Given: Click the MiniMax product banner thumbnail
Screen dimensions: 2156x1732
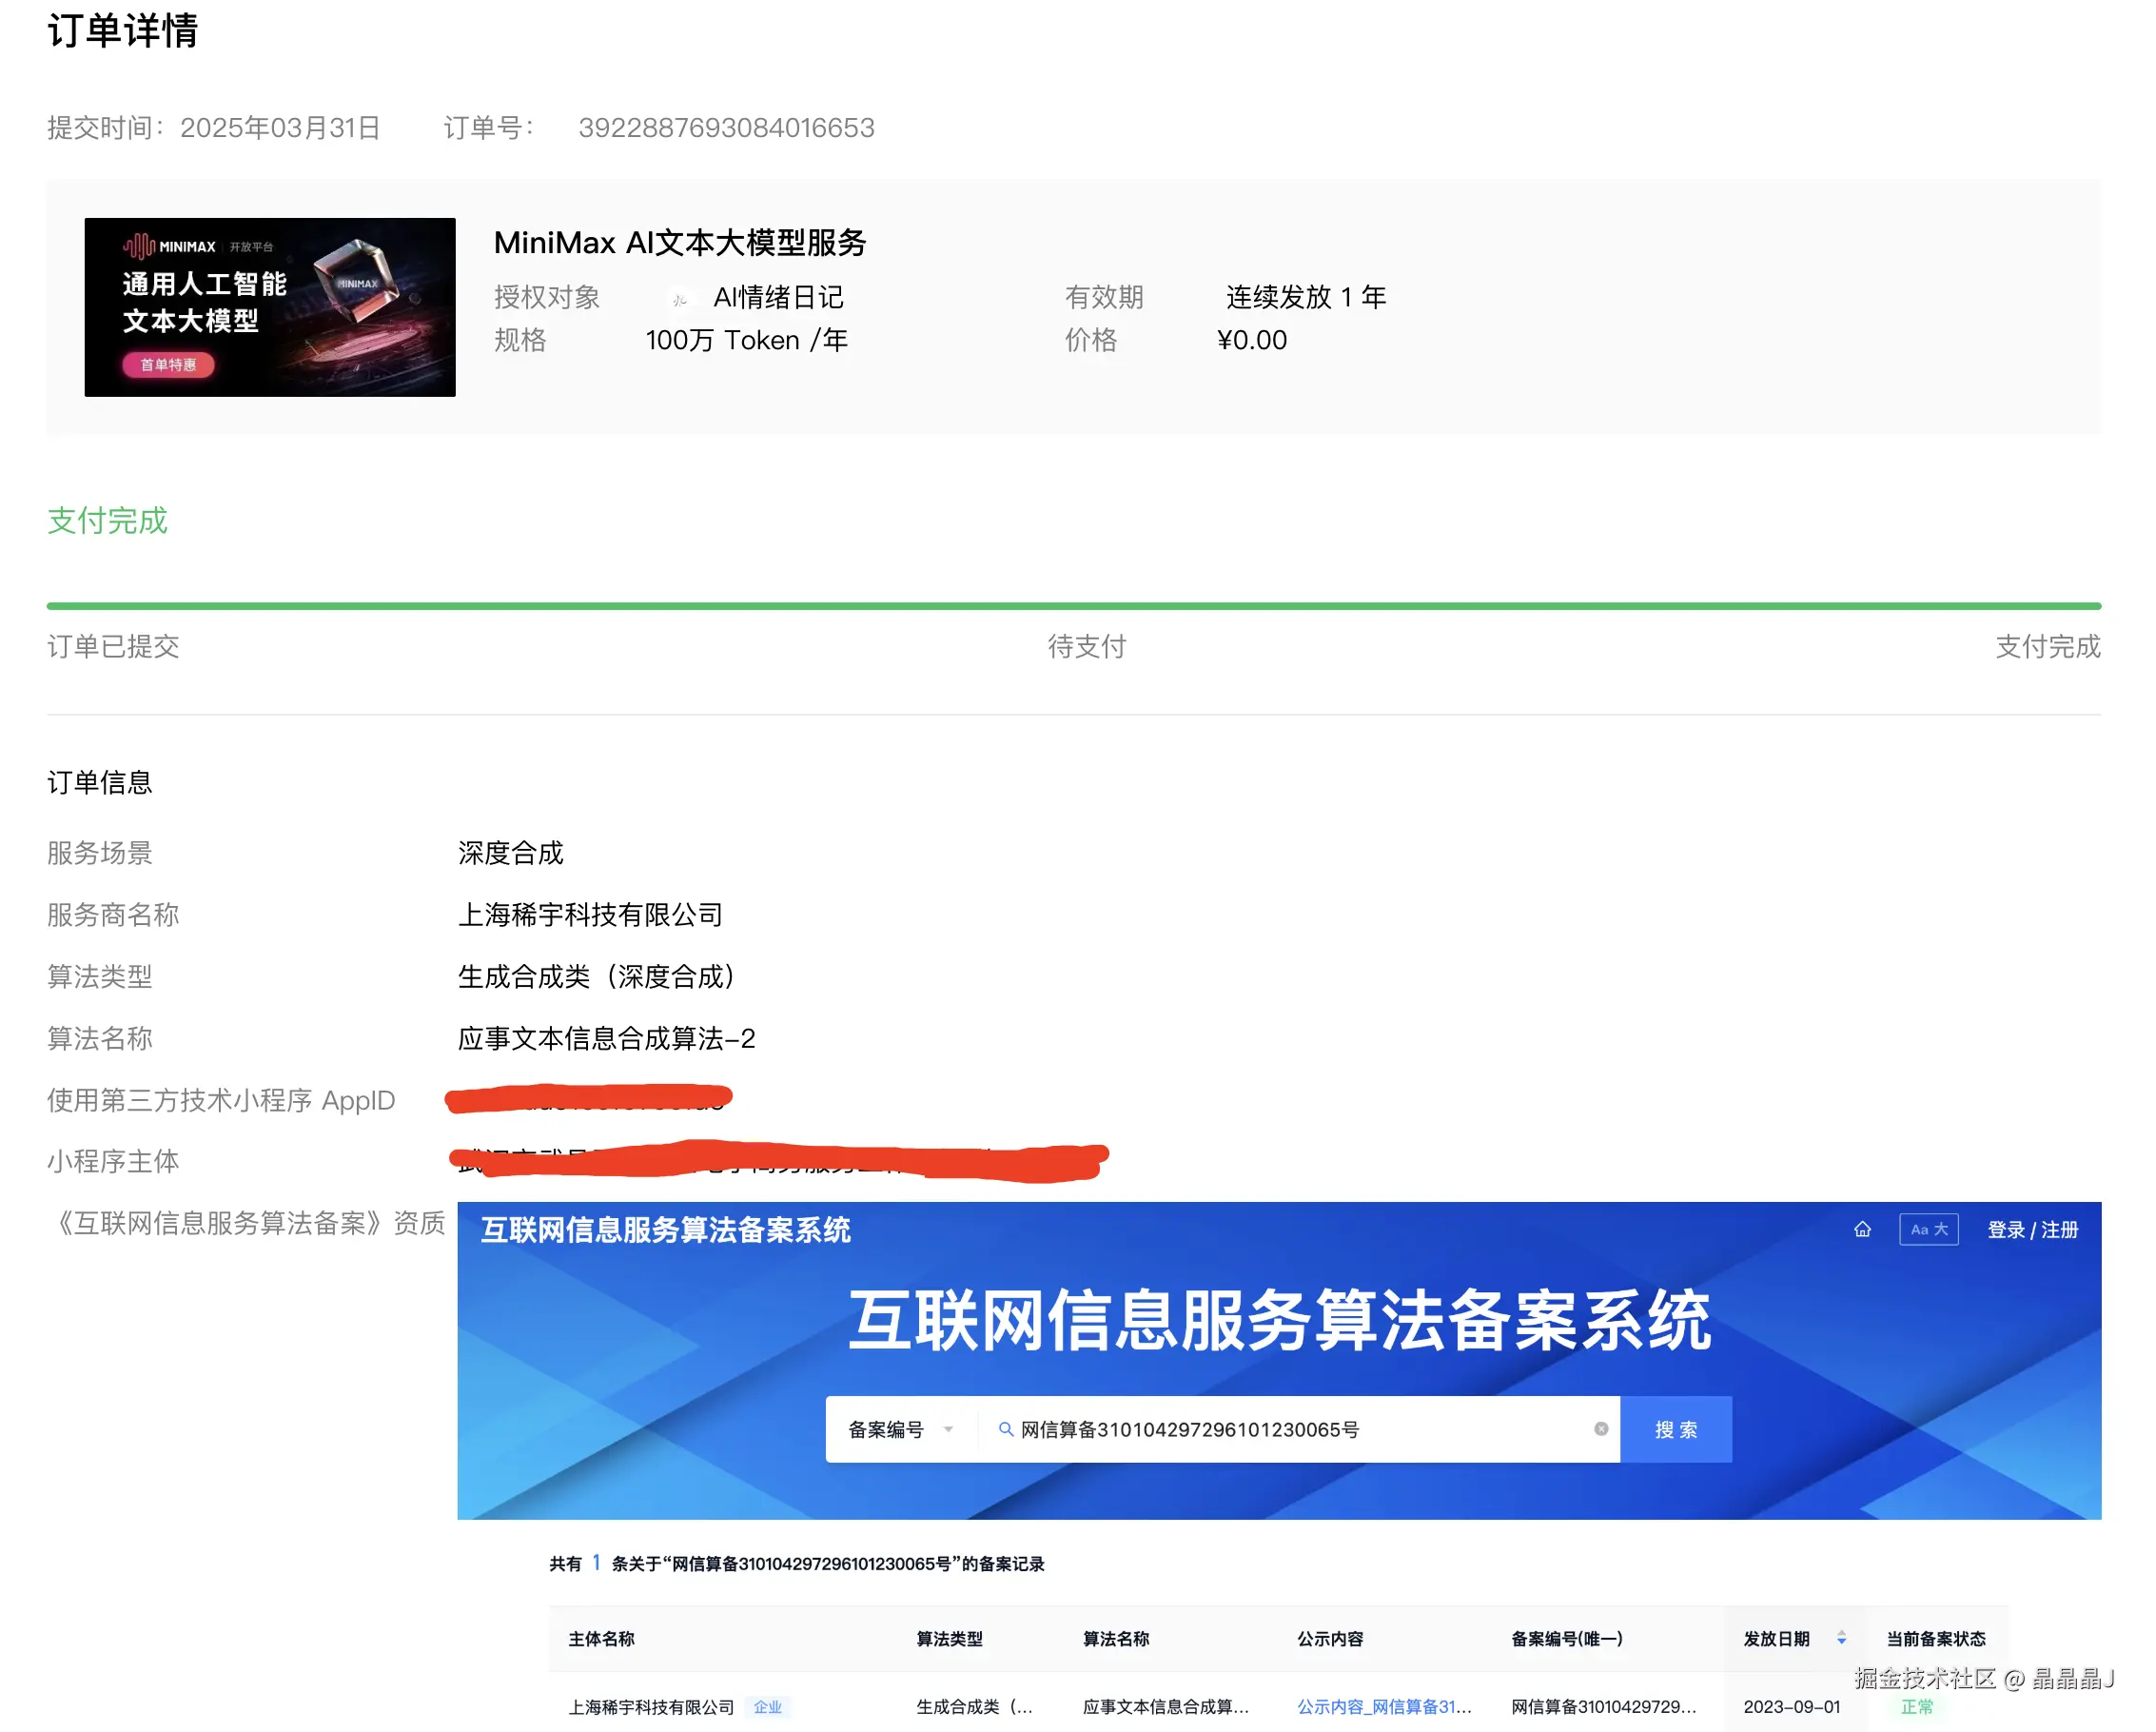Looking at the screenshot, I should [269, 307].
